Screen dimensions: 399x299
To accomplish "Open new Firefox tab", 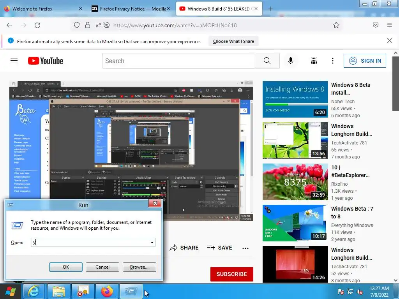I will pos(270,9).
